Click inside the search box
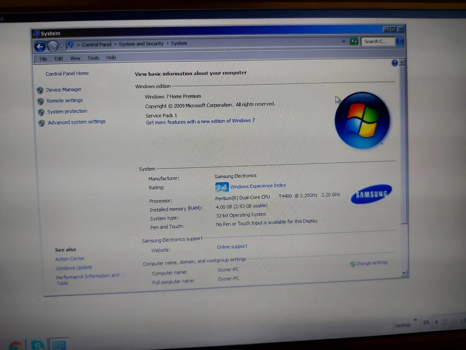The image size is (466, 350). [377, 41]
